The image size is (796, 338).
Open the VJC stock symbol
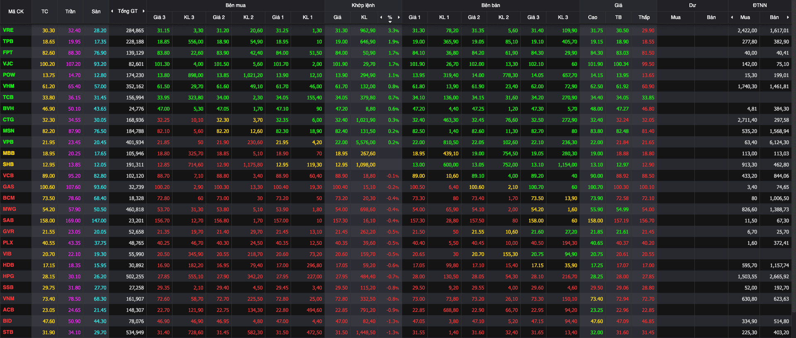coord(8,64)
